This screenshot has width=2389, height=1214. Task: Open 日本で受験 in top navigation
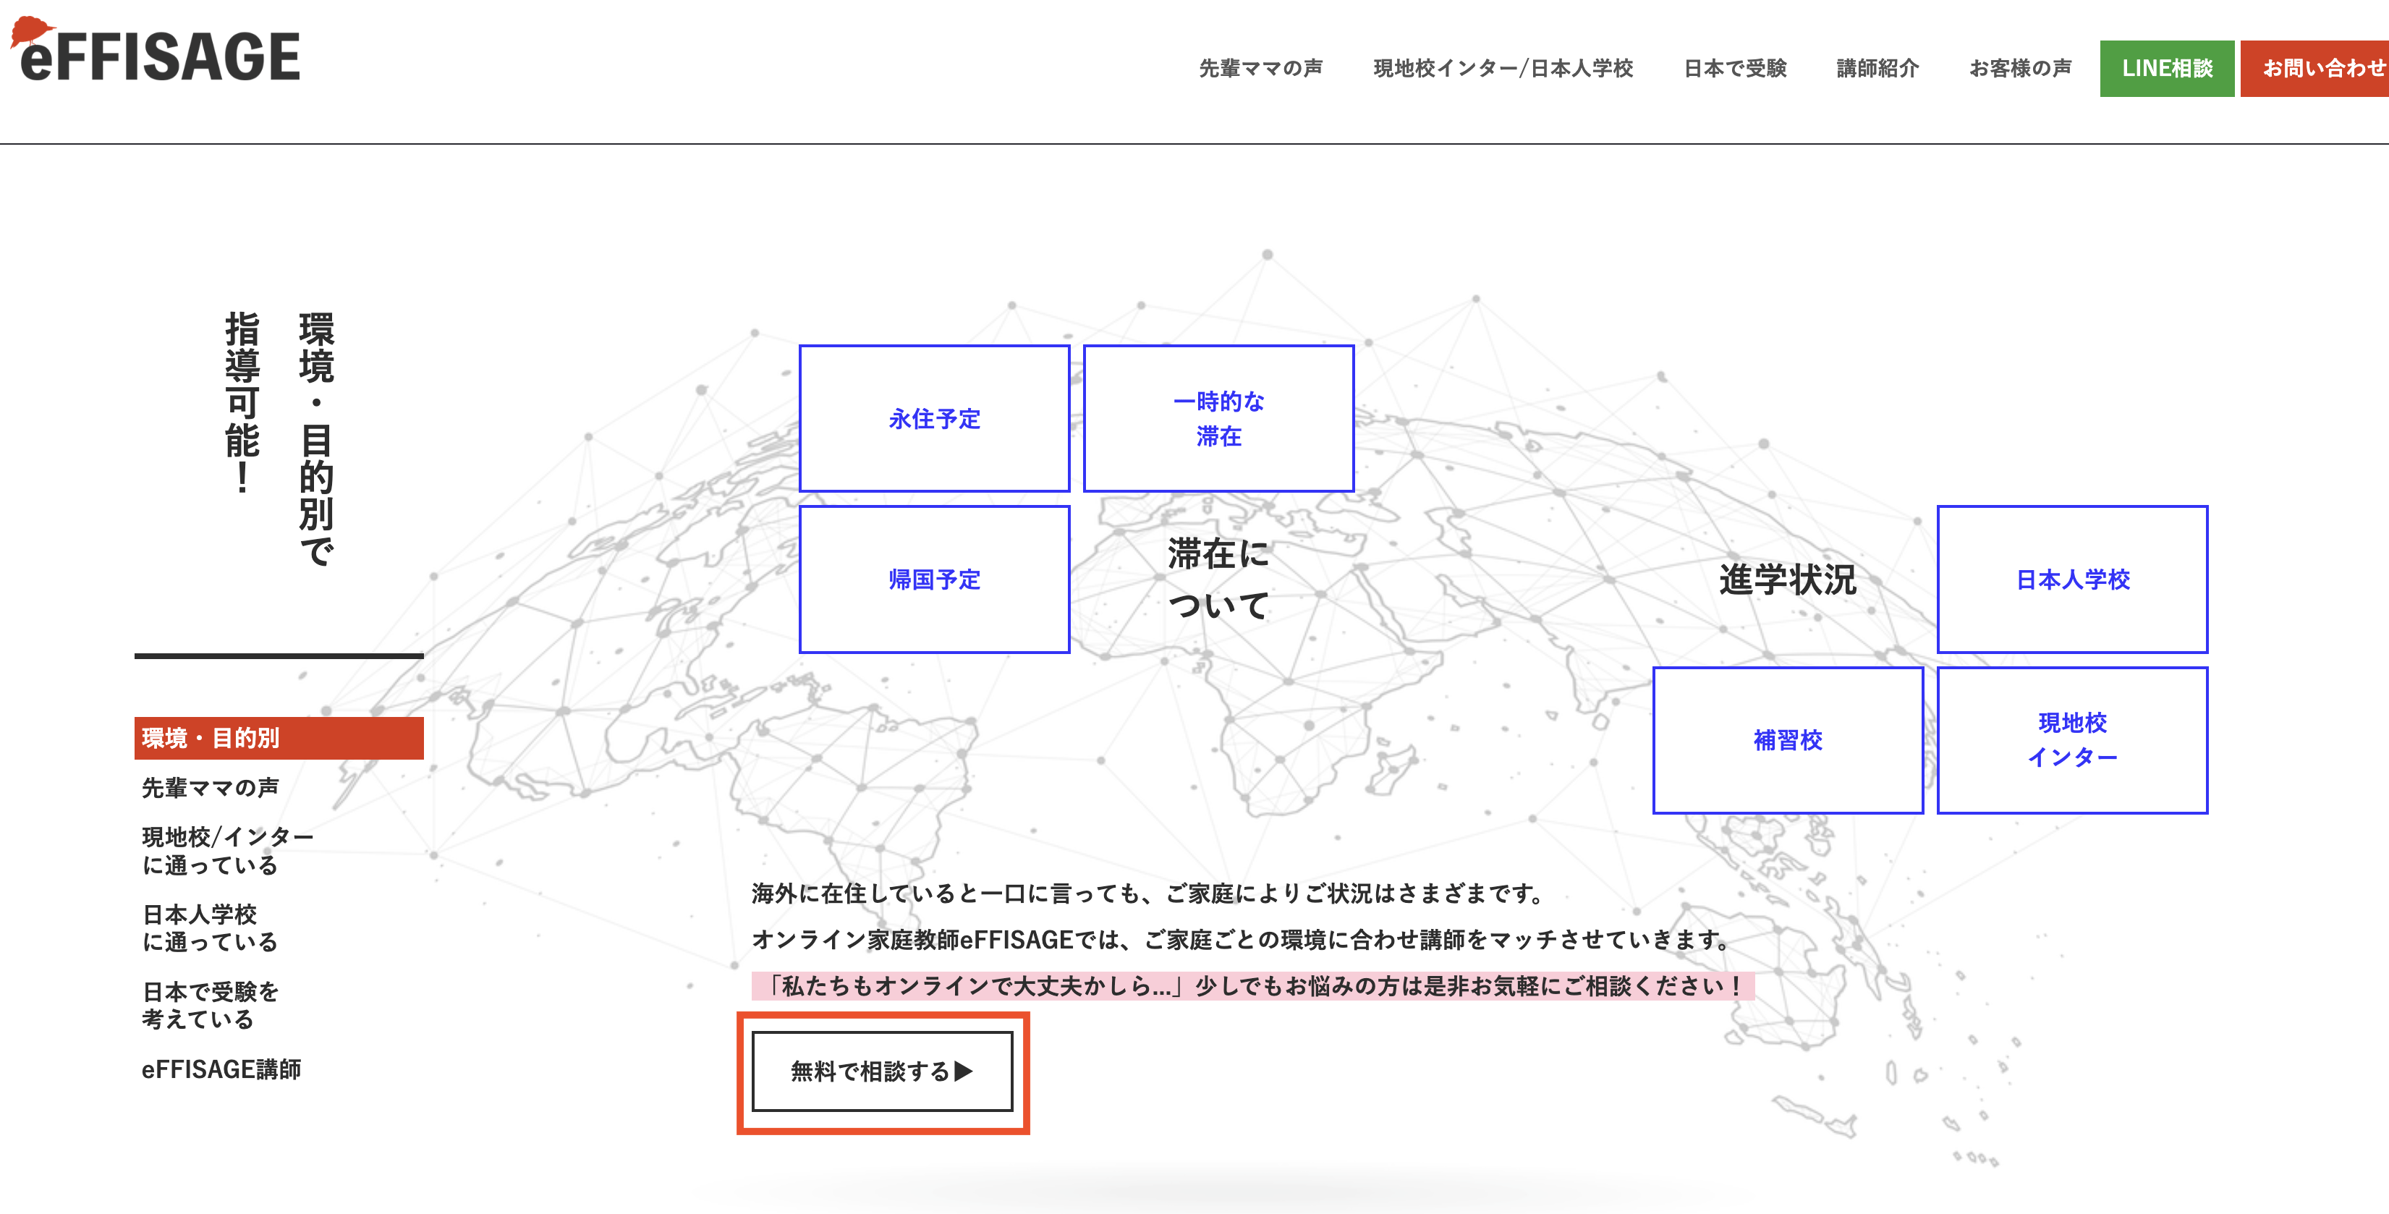(1734, 69)
